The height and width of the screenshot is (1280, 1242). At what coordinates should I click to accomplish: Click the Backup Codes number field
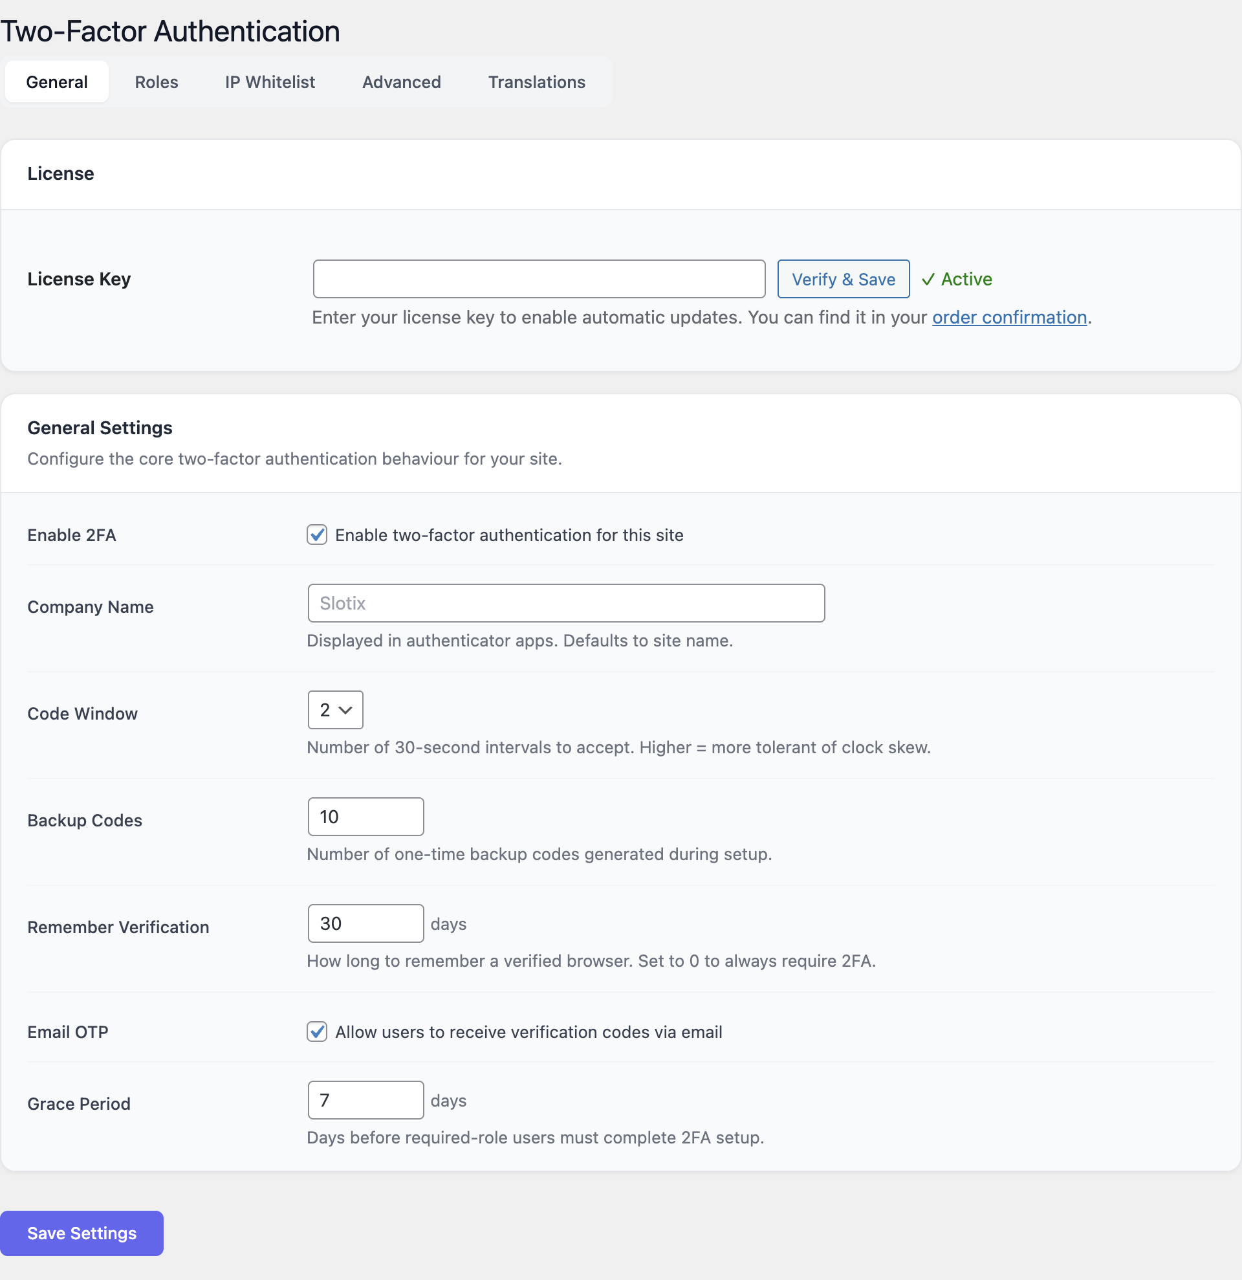[365, 817]
